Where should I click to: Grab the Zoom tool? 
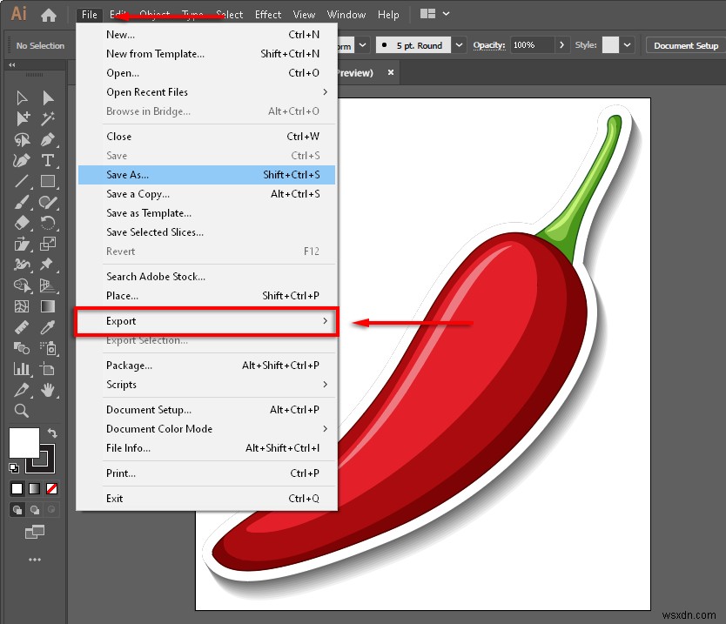(22, 411)
